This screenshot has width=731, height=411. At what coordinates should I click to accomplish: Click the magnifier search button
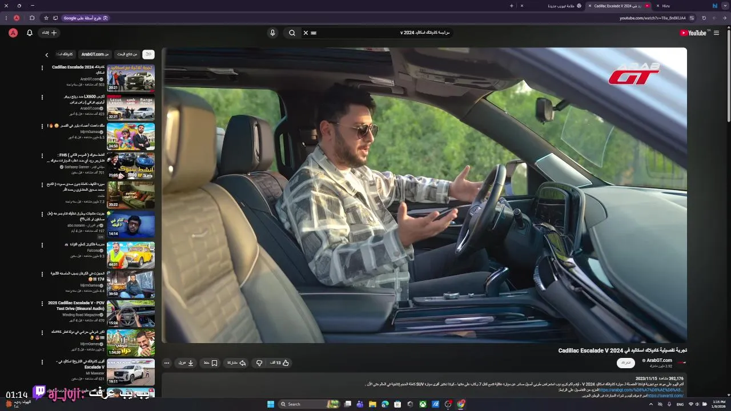292,33
